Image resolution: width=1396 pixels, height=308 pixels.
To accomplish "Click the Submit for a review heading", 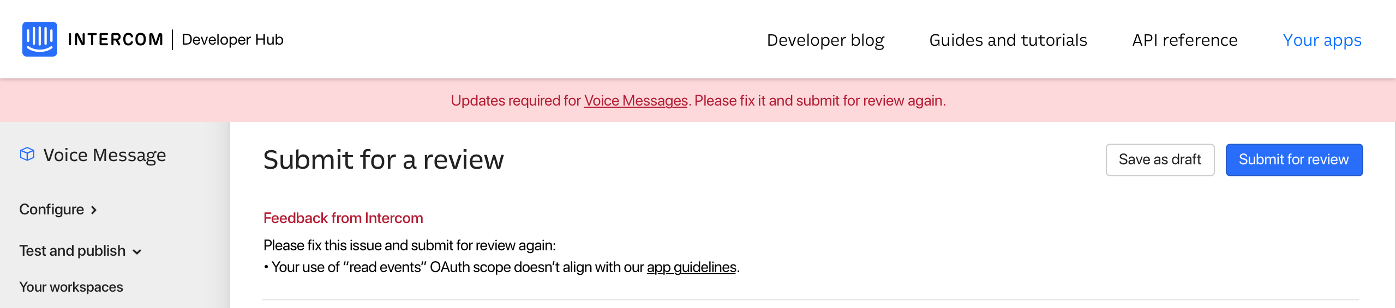I will click(383, 160).
